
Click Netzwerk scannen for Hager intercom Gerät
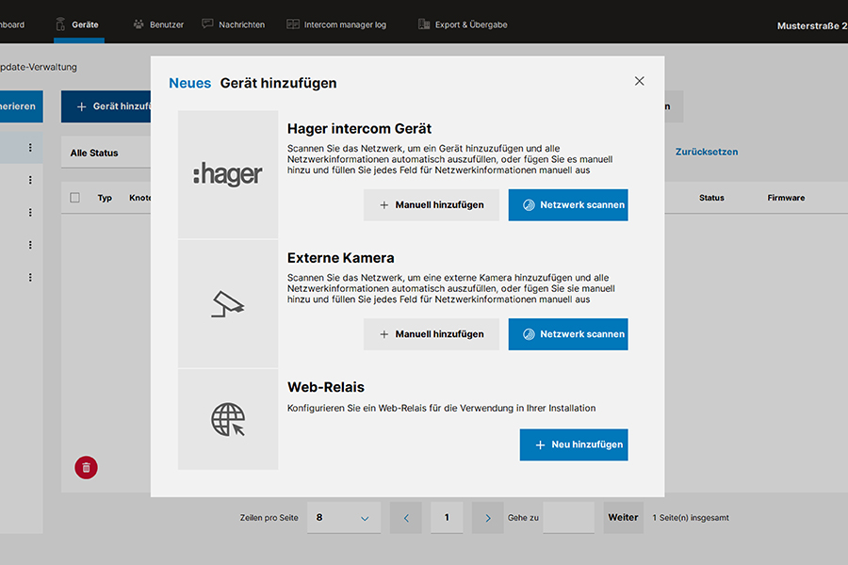point(568,205)
